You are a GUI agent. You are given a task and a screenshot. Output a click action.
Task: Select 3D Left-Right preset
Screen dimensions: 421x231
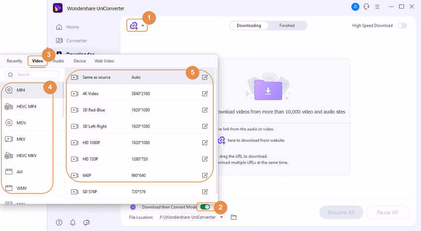[x=140, y=126]
